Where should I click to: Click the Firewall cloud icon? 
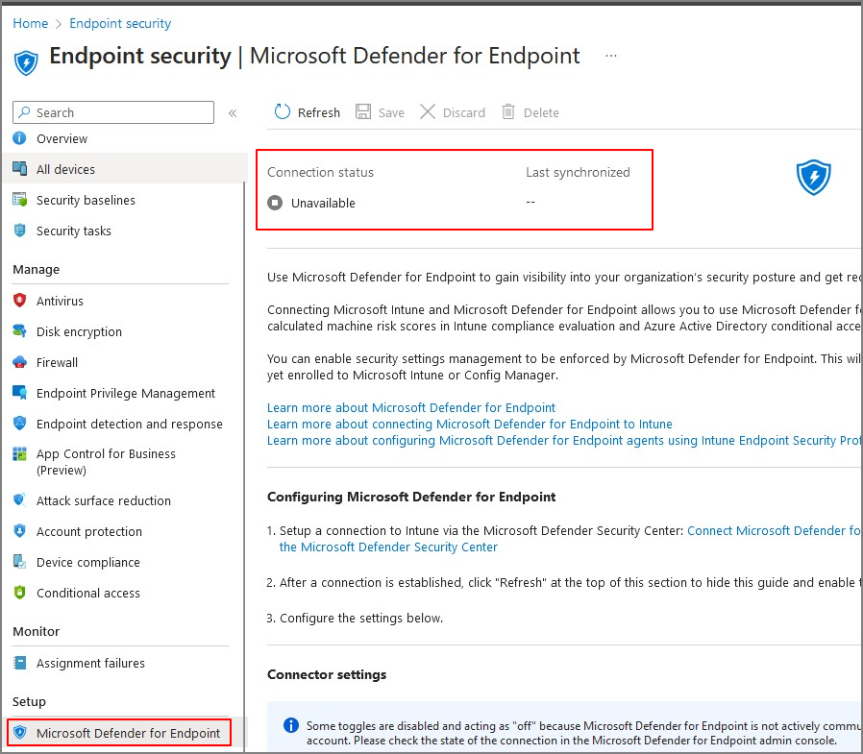(19, 362)
